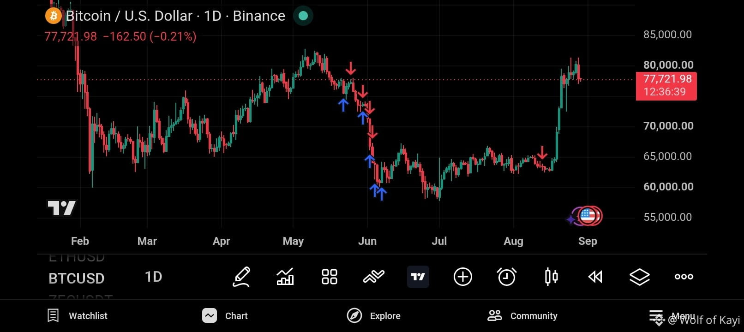
Task: Tap the Apr date axis label
Action: point(222,241)
